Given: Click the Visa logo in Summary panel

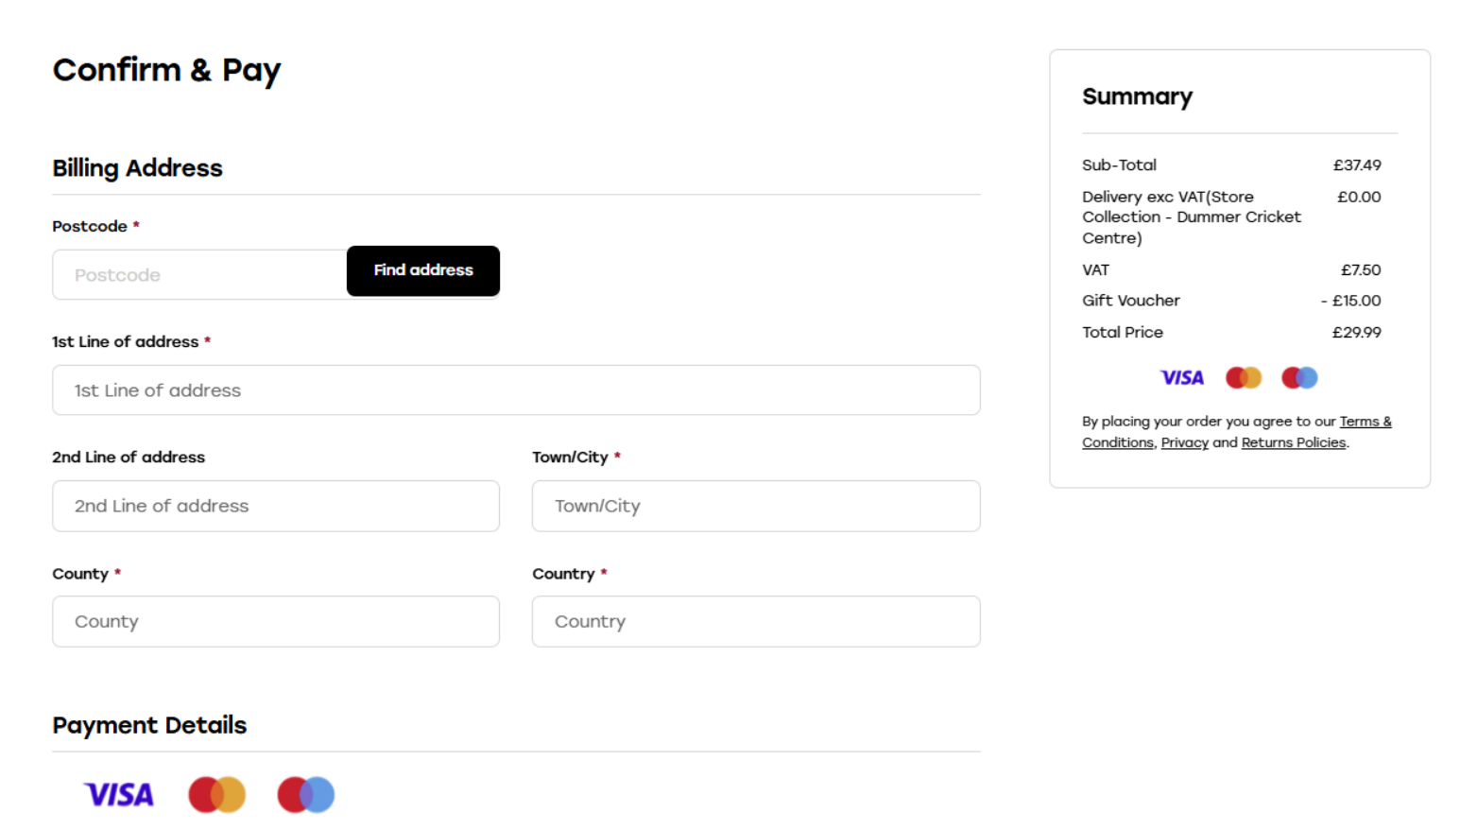Looking at the screenshot, I should (x=1181, y=378).
